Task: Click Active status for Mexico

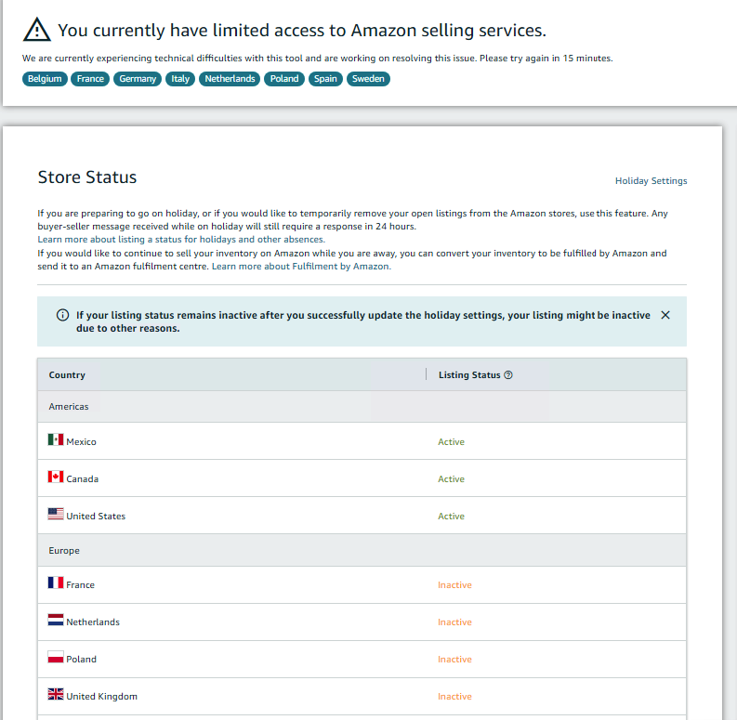Action: (x=452, y=442)
